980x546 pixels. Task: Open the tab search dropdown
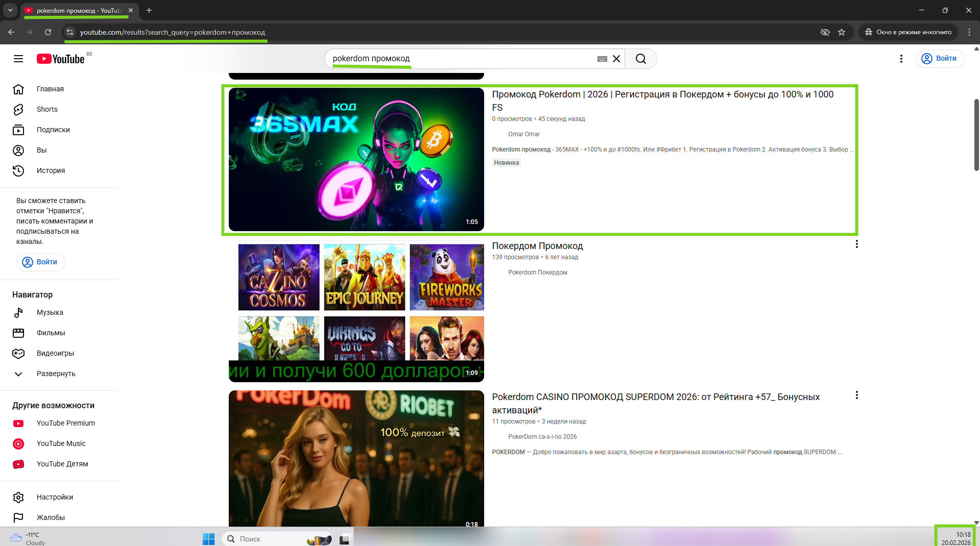point(10,10)
